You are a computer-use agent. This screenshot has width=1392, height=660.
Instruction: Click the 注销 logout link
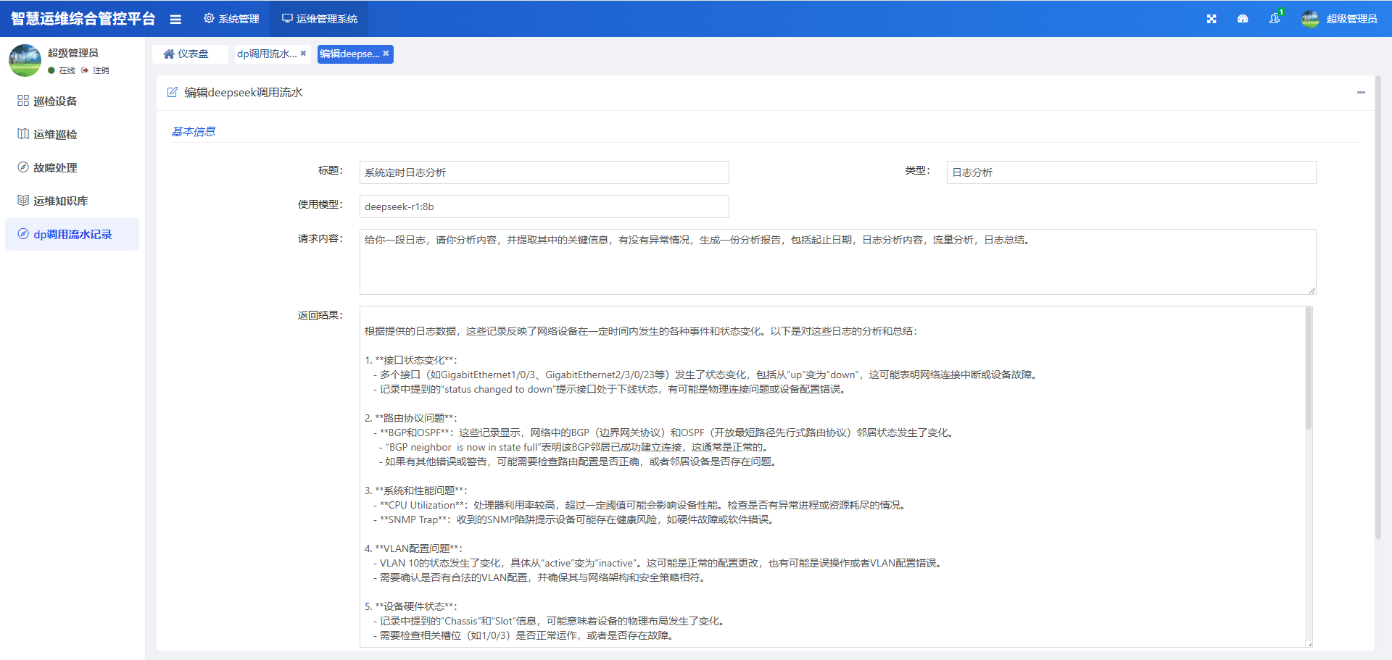100,70
